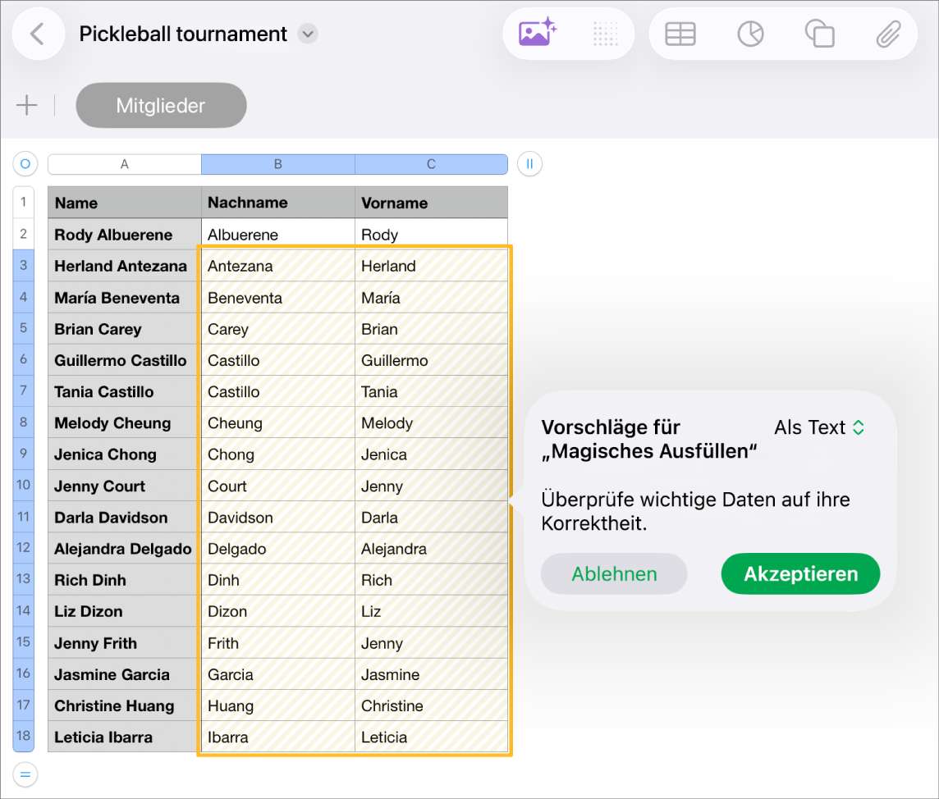Accept suggestions with Akzeptieren

[x=800, y=574]
